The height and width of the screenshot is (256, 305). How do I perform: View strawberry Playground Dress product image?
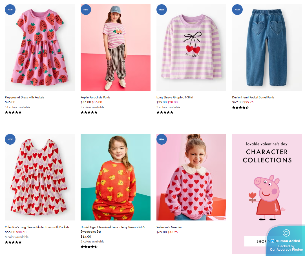(x=40, y=47)
